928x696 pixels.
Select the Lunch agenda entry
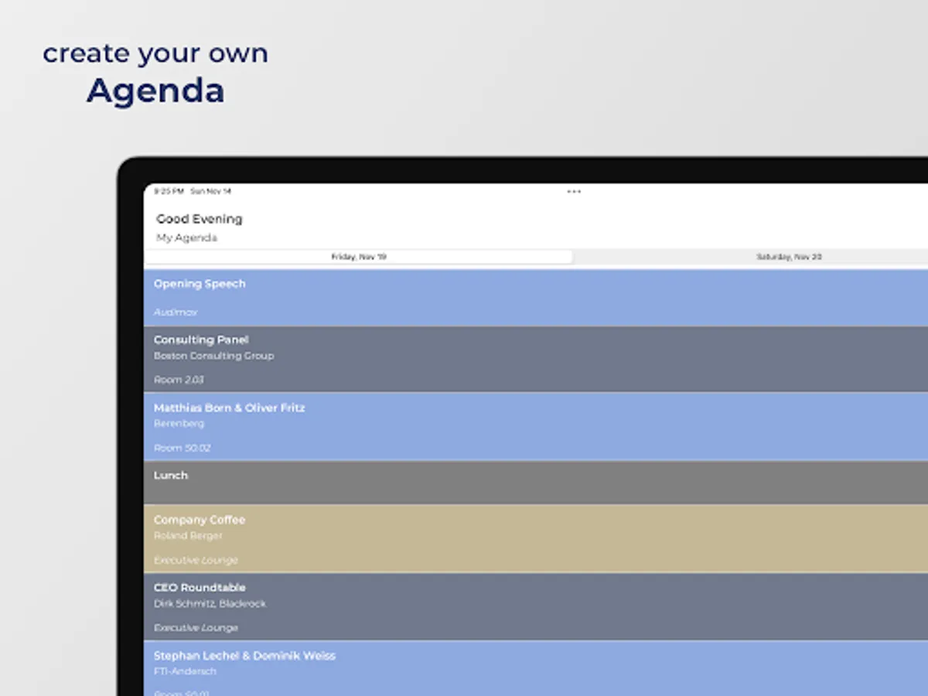coord(536,483)
